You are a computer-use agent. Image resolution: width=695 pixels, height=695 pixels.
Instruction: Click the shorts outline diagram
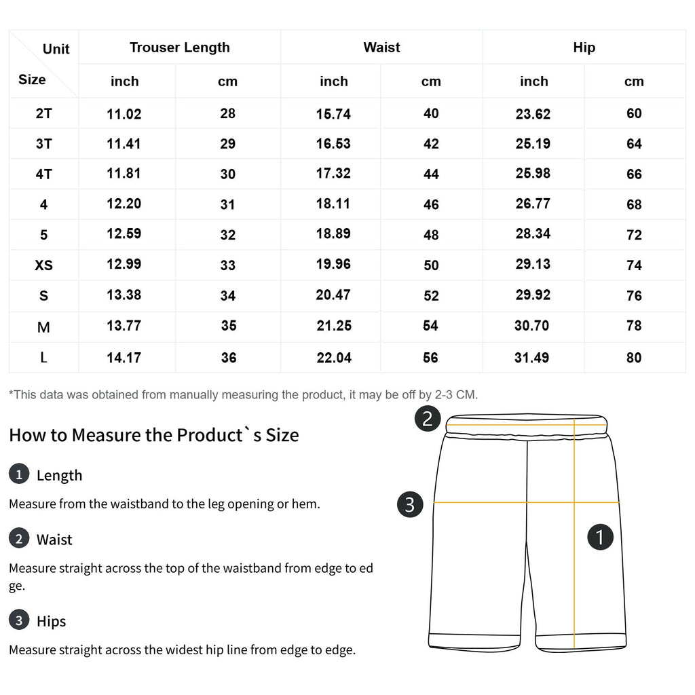527,533
